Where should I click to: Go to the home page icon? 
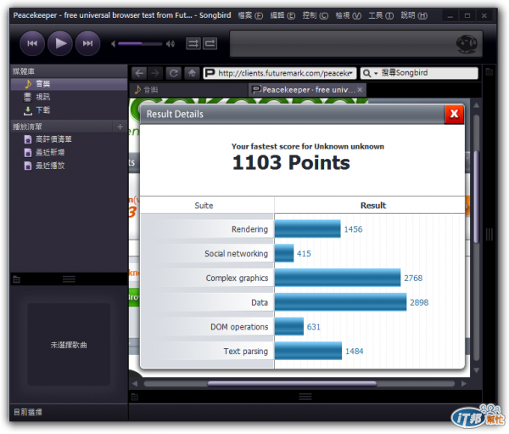[x=192, y=73]
